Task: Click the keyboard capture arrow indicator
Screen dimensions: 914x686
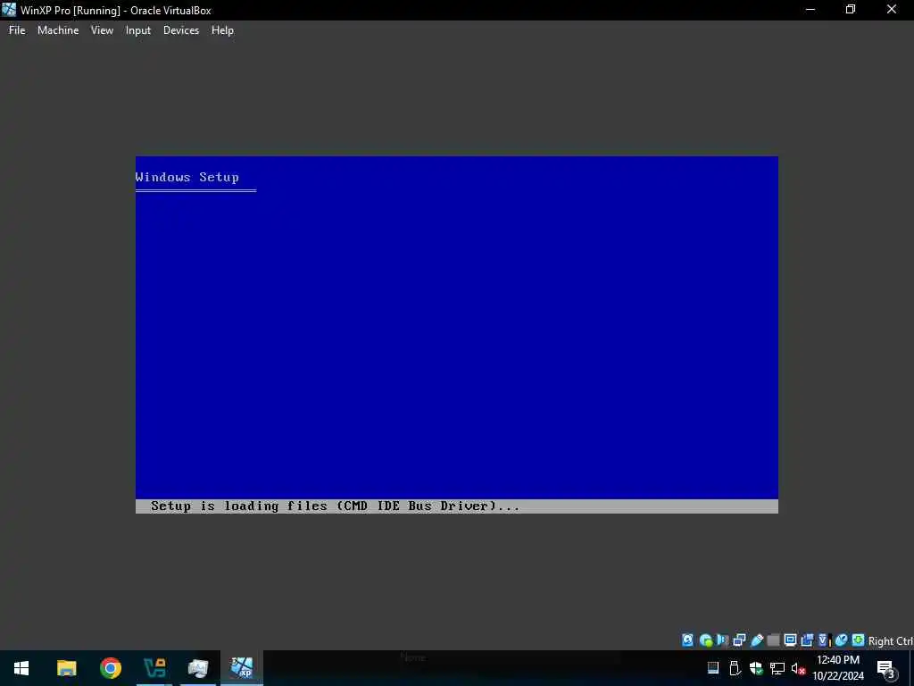Action: click(858, 640)
